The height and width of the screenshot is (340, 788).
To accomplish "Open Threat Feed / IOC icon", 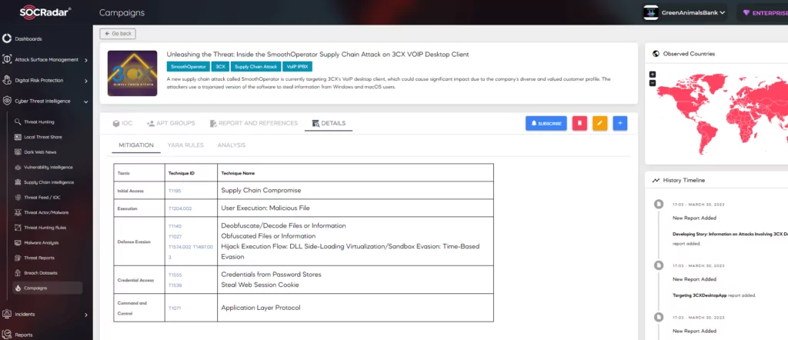I will click(x=18, y=198).
